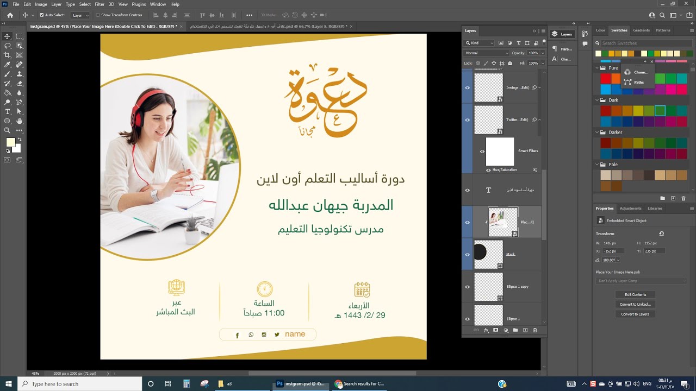Click Add layer mask icon in Layers panel
Image resolution: width=696 pixels, height=391 pixels.
click(496, 330)
